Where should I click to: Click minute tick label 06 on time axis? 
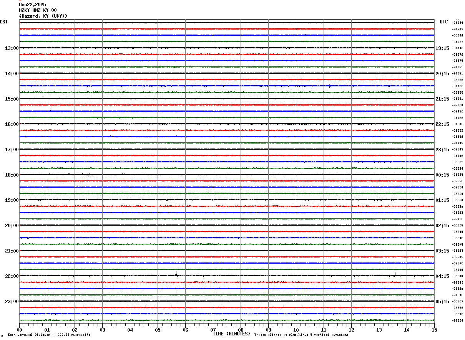[185, 330]
